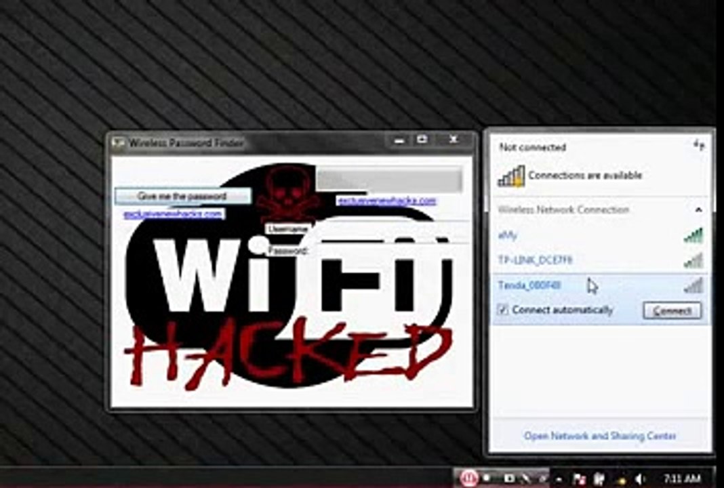724x488 pixels.
Task: Click the refresh network list icon
Action: tap(699, 146)
